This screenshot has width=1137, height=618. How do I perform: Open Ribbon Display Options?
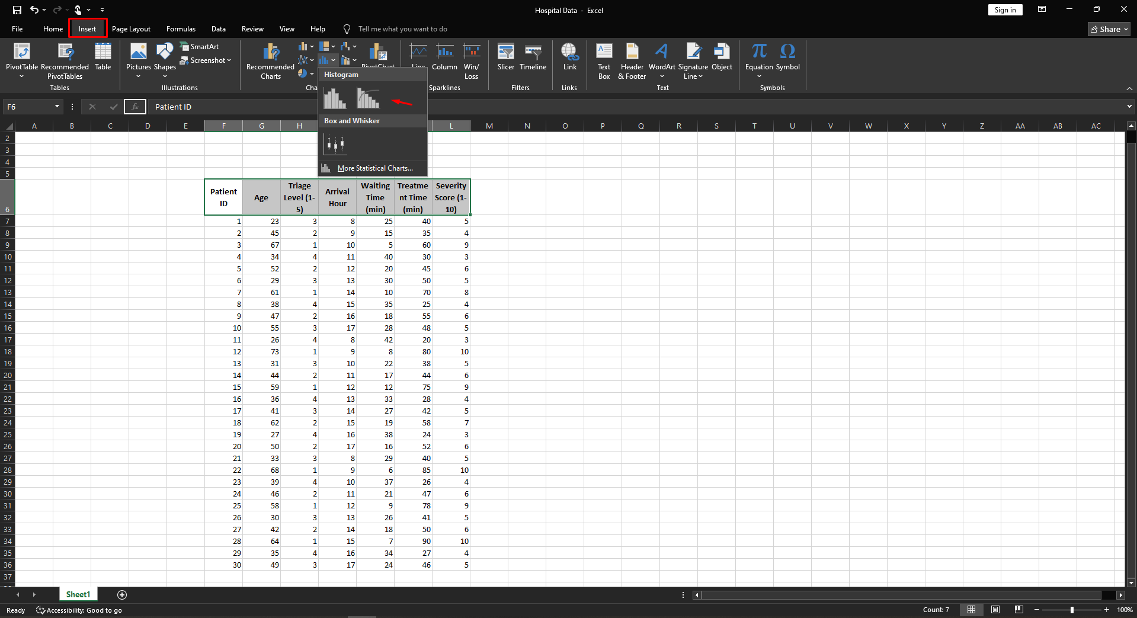coord(1042,9)
